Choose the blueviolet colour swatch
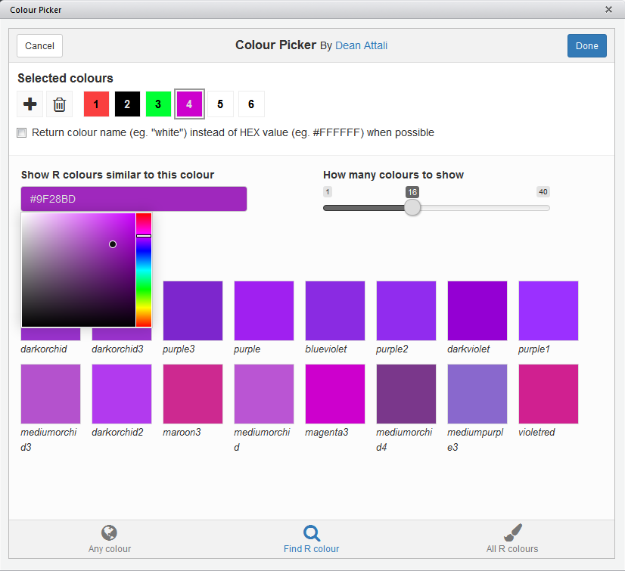Screen dimensions: 625x571 pyautogui.click(x=335, y=311)
